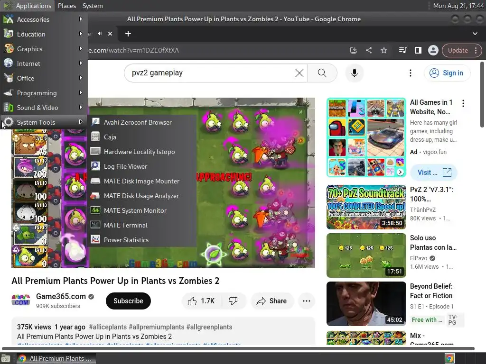Click the YouTube search magnifier button
This screenshot has height=364, width=486.
[x=322, y=73]
